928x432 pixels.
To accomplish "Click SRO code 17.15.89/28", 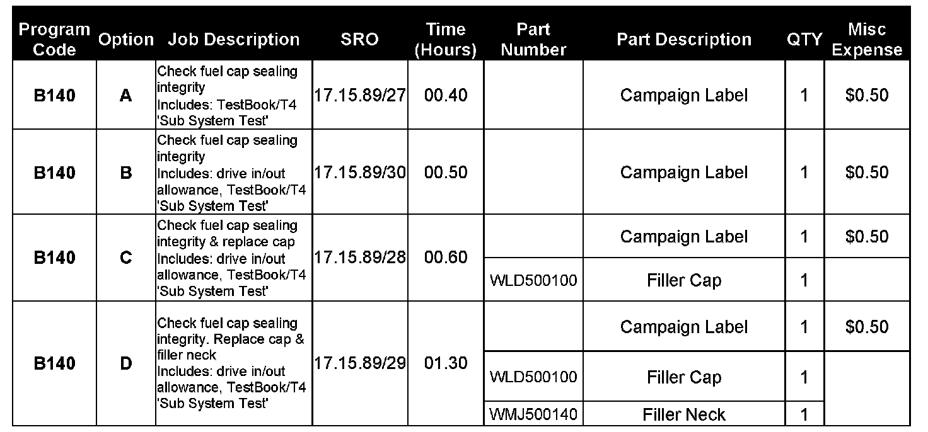I will tap(360, 258).
